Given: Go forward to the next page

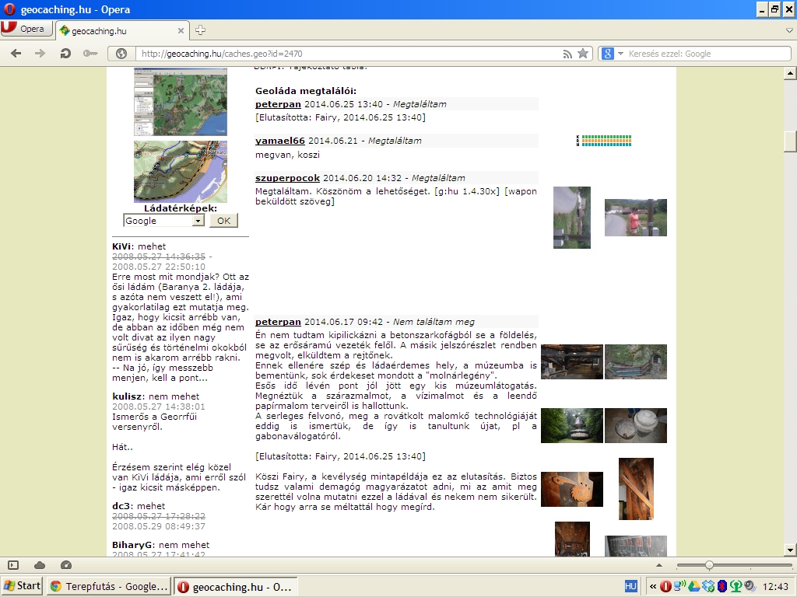Looking at the screenshot, I should click(x=40, y=54).
